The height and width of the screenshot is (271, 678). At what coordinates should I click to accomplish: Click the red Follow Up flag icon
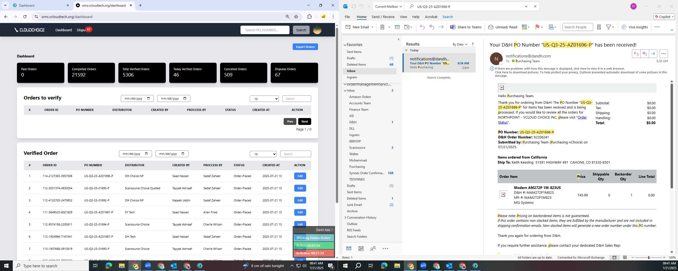click(537, 27)
